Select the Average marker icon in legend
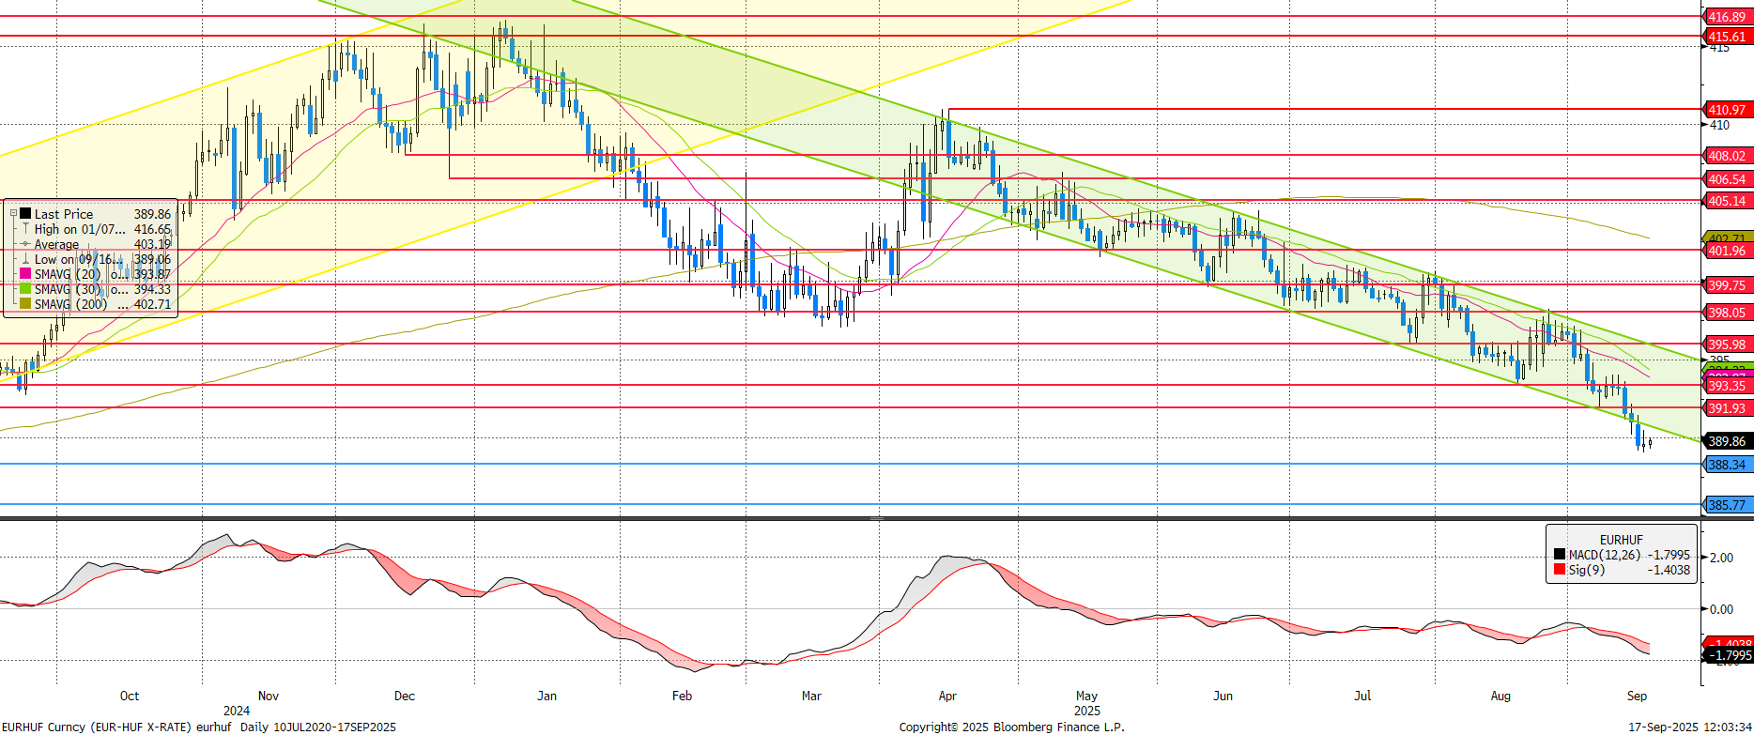 [x=25, y=244]
